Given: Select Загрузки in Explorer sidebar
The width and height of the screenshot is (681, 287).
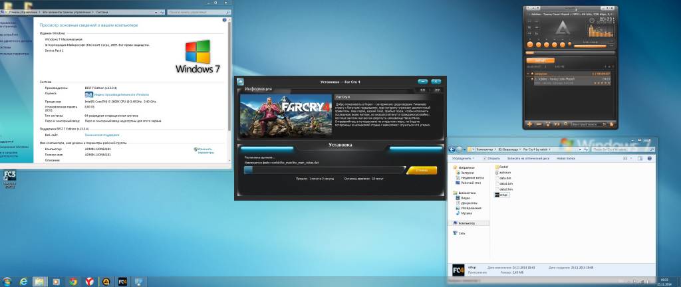Looking at the screenshot, I should pos(465,172).
